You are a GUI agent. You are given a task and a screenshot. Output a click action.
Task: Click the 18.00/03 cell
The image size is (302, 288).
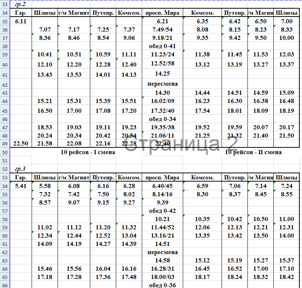pos(162,277)
